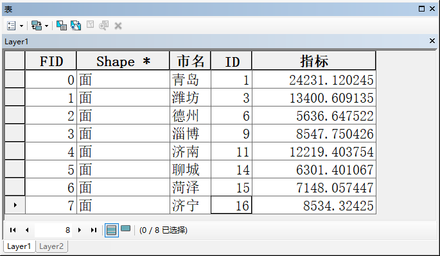The width and height of the screenshot is (440, 256).
Task: Click the Delete Selected toolbar icon
Action: coord(118,26)
